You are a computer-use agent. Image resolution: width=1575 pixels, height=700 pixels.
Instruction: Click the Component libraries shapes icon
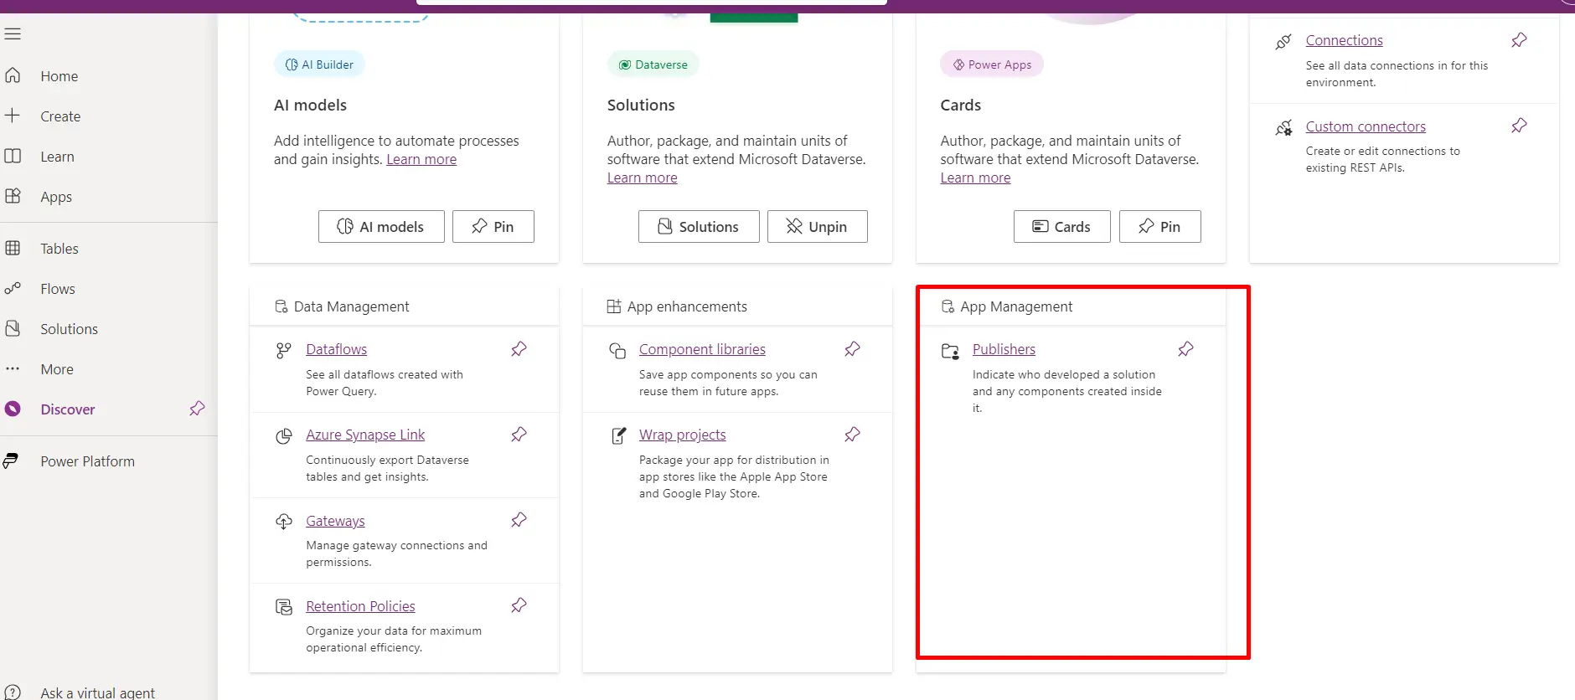pos(617,351)
